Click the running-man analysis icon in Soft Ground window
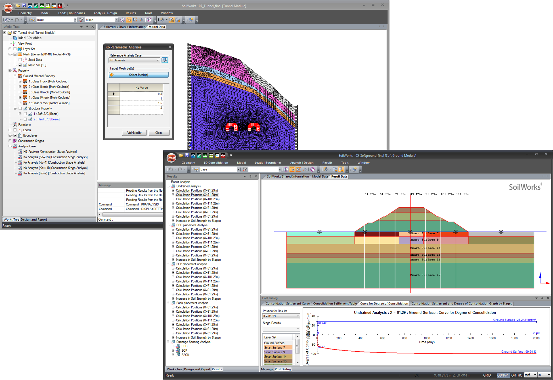Image resolution: width=553 pixels, height=380 pixels. pyautogui.click(x=326, y=169)
